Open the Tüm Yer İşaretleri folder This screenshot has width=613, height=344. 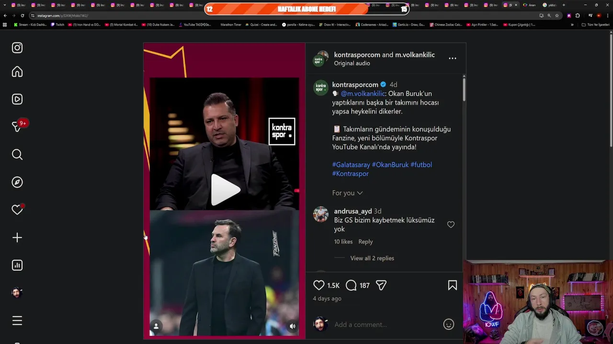pos(595,24)
